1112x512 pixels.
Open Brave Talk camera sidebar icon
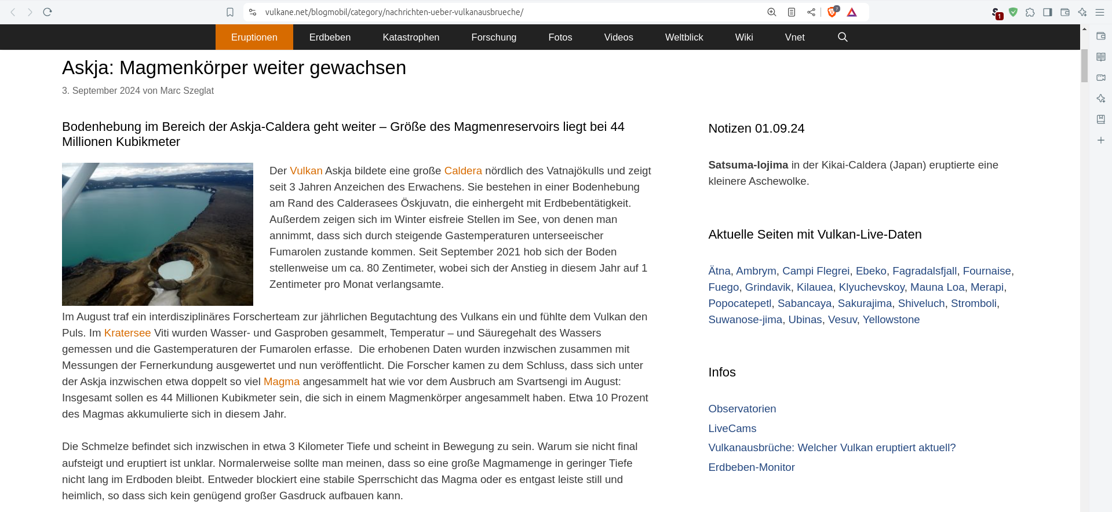(x=1101, y=78)
